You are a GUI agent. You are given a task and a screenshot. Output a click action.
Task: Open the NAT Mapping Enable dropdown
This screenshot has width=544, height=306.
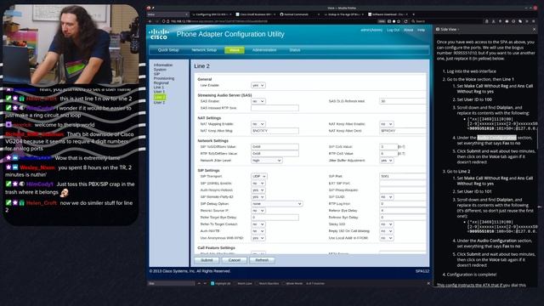(258, 124)
